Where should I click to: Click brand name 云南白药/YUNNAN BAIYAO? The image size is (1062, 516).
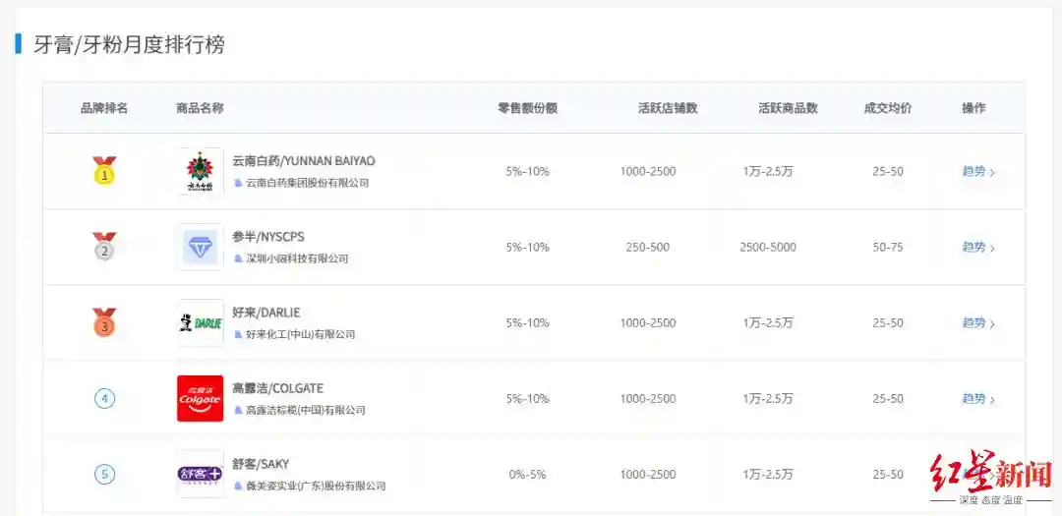[304, 160]
